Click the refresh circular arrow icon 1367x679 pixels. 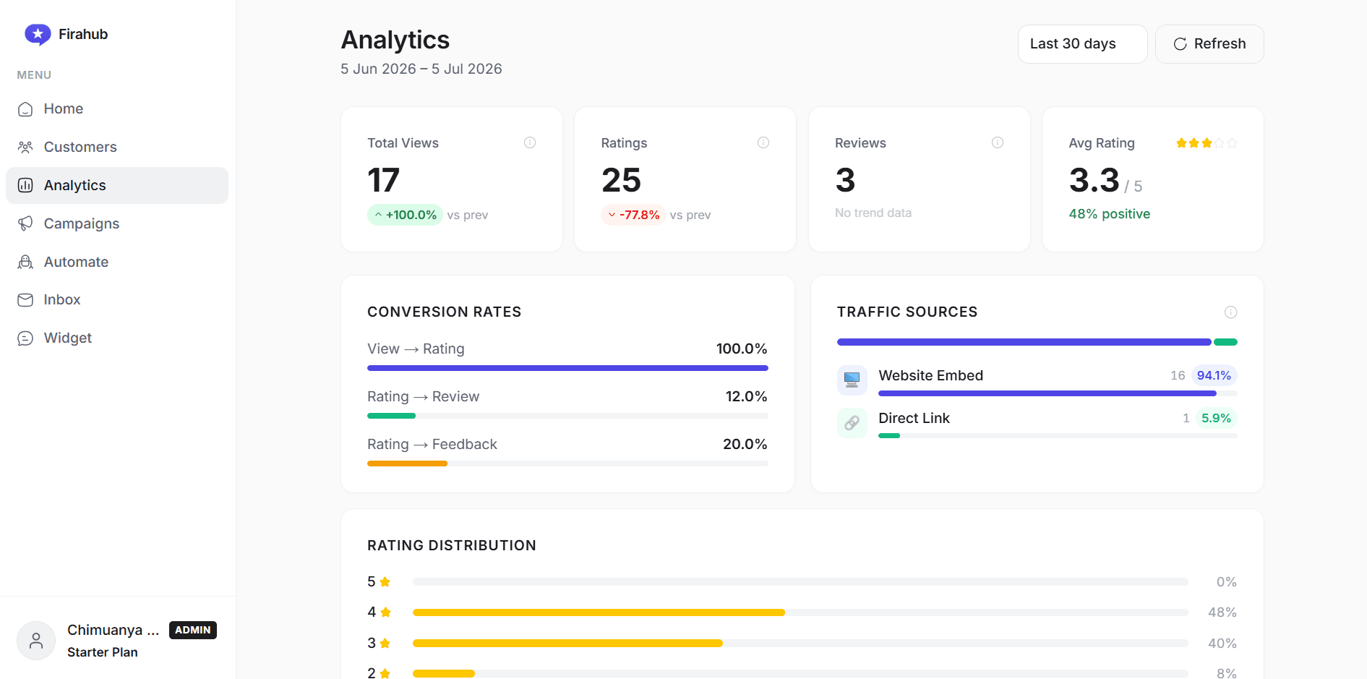click(x=1180, y=44)
